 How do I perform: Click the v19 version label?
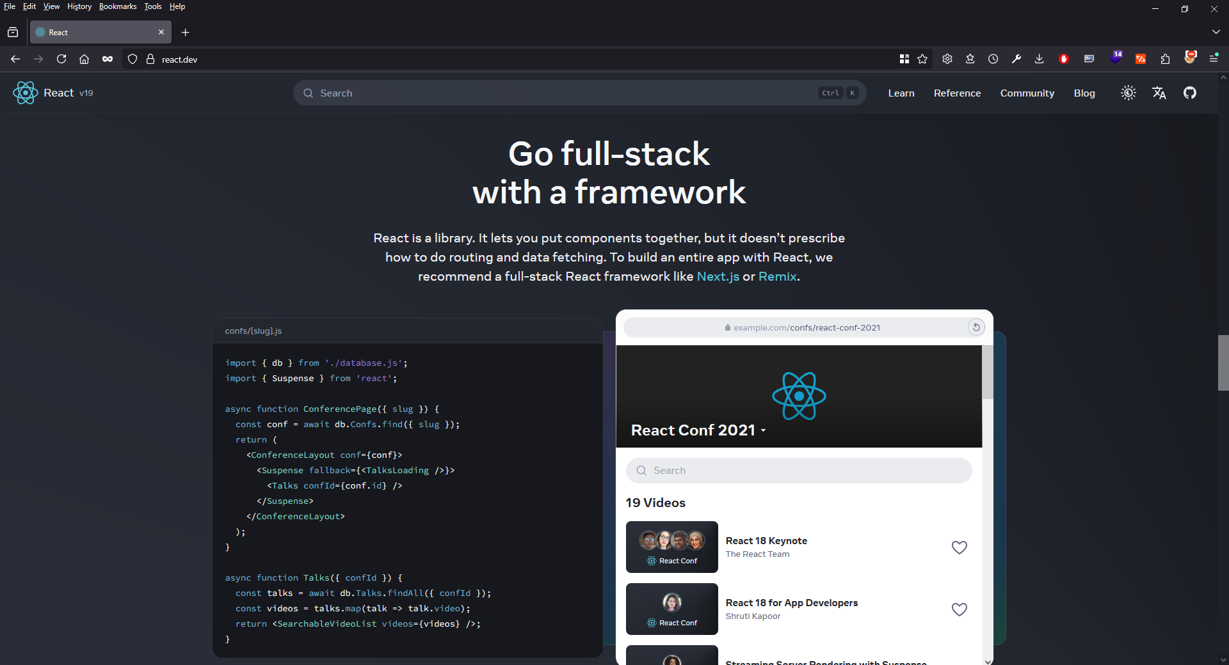coord(86,93)
